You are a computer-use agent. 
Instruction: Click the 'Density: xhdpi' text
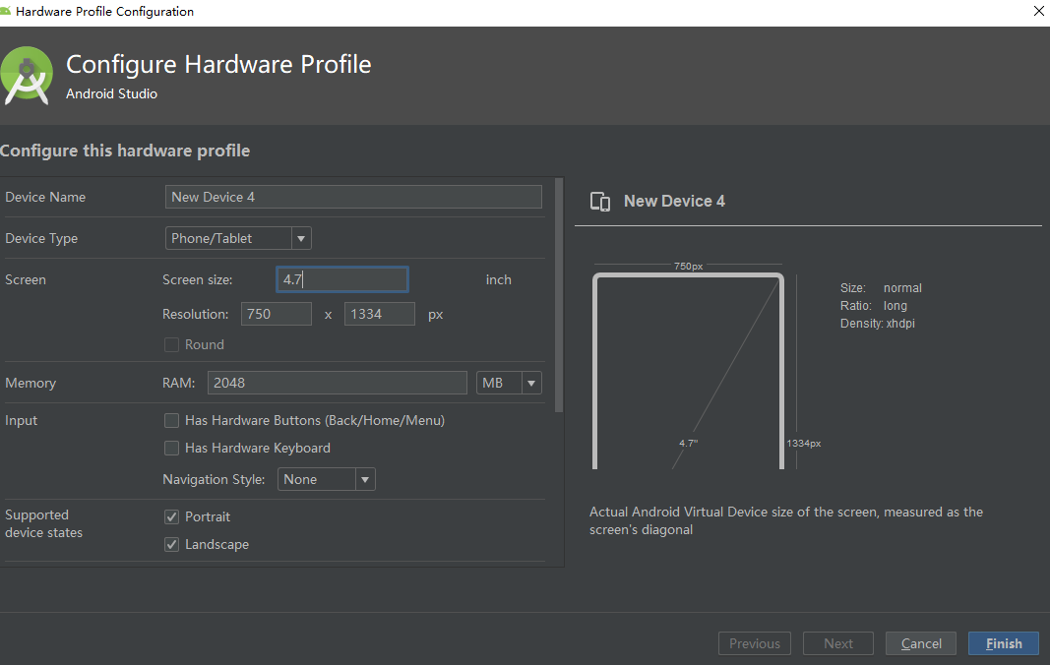(x=877, y=324)
